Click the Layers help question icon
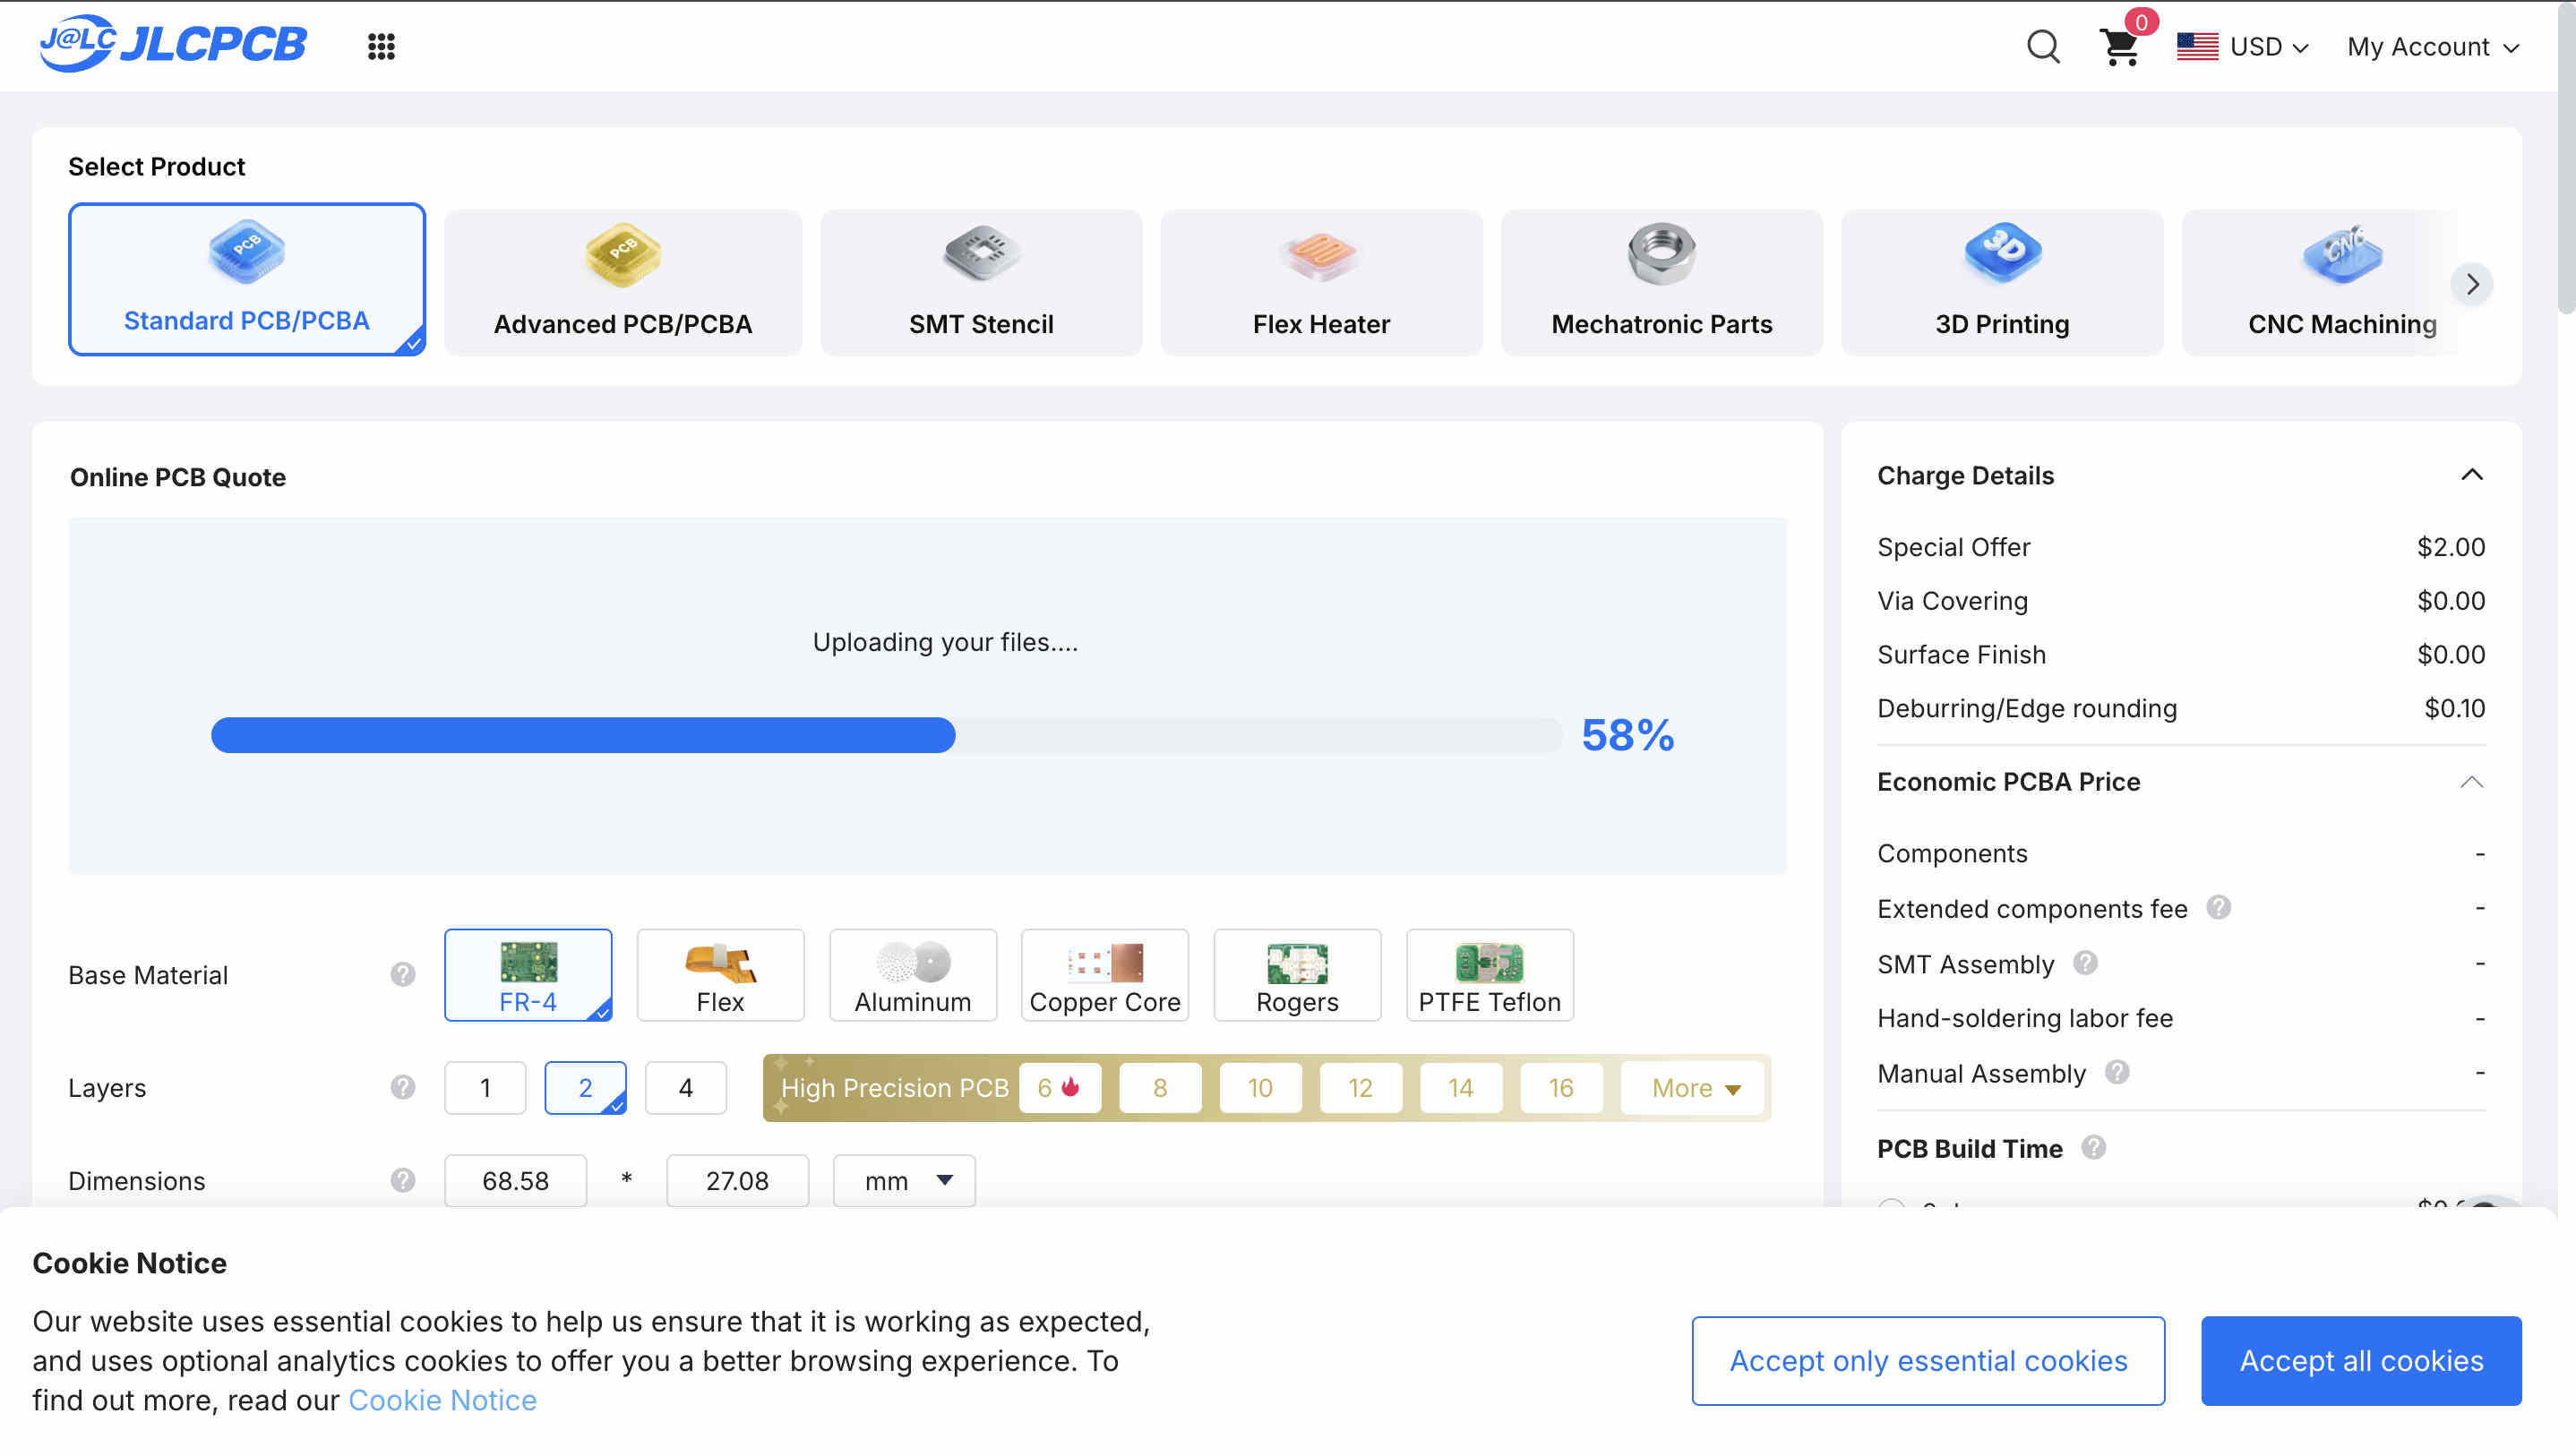 click(402, 1087)
